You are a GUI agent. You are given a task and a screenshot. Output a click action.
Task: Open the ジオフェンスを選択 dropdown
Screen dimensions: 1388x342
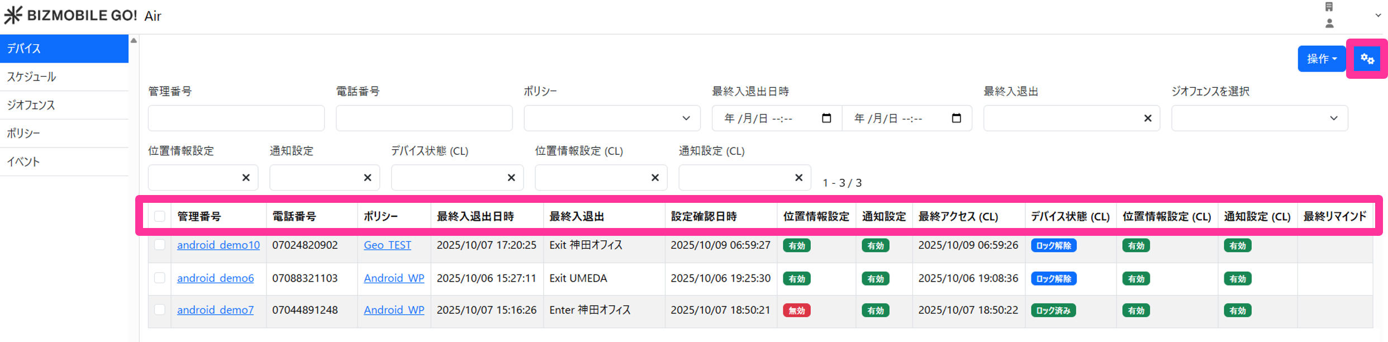(x=1259, y=118)
